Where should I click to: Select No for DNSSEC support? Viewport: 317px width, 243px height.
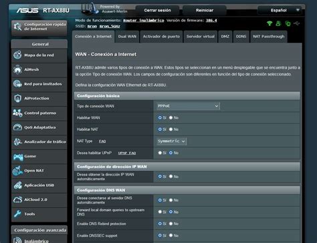(171, 235)
